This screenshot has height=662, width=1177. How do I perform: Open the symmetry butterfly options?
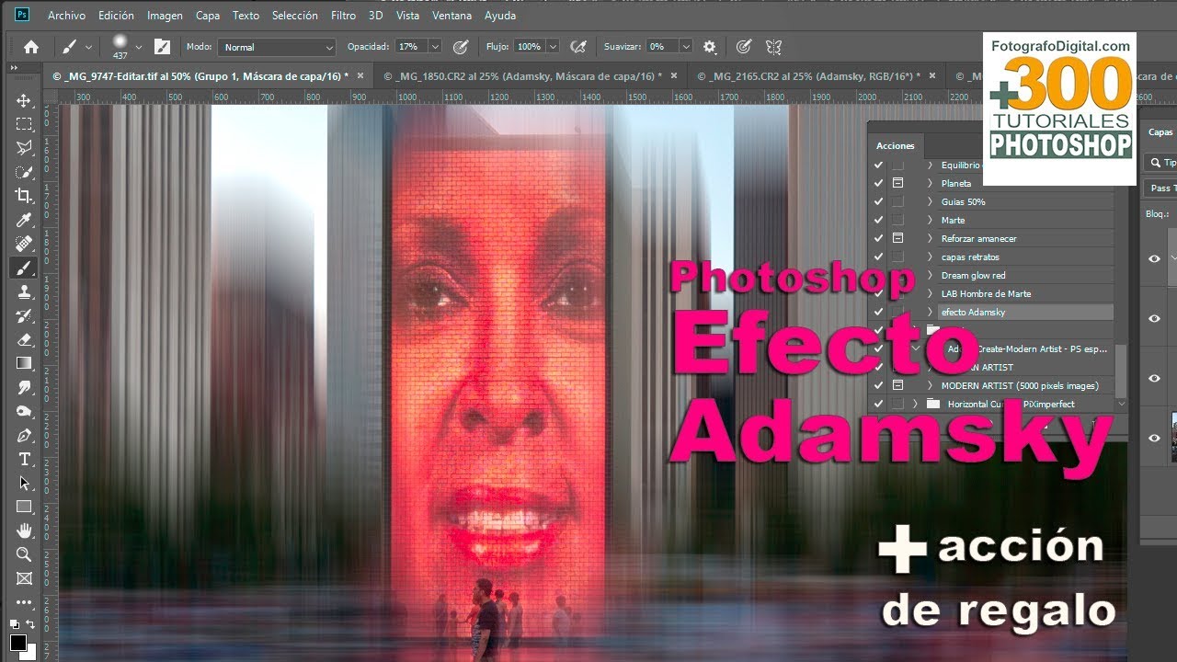[x=773, y=47]
